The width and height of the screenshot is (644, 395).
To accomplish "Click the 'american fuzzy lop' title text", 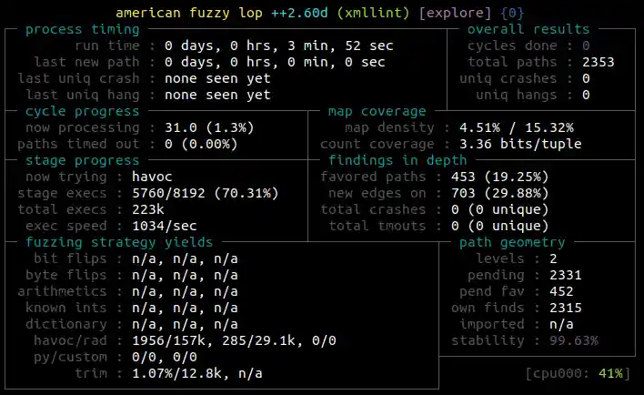I will (x=189, y=13).
